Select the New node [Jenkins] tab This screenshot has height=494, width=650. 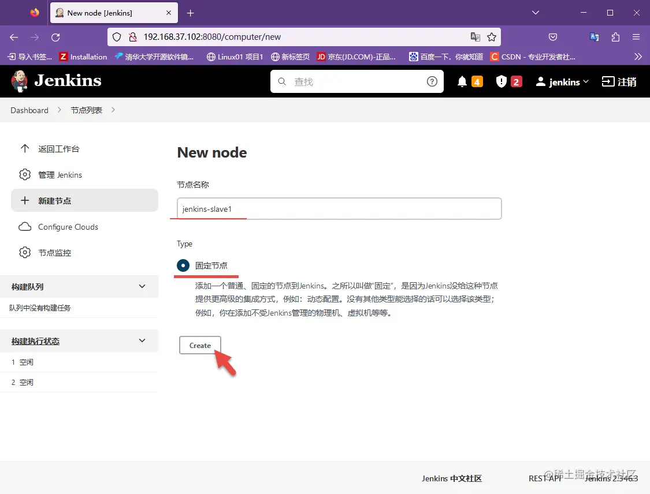click(x=114, y=13)
